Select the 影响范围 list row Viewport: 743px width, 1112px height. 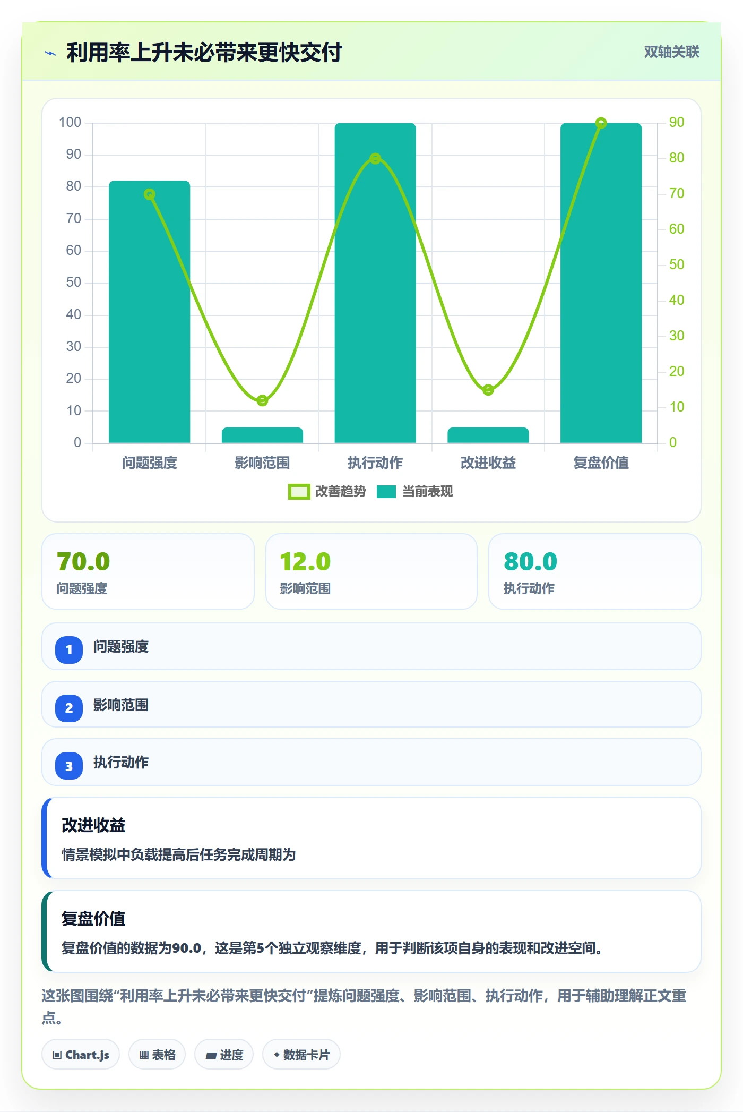pos(371,705)
